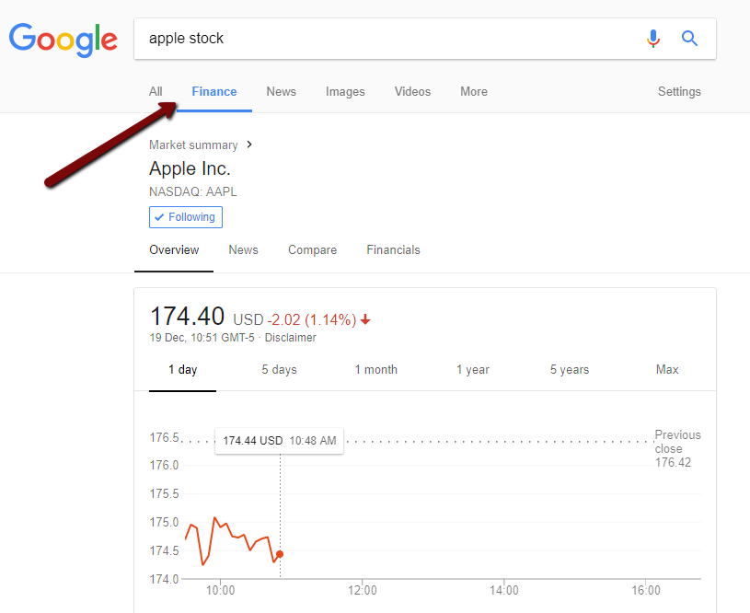Open the More search options menu

click(474, 91)
